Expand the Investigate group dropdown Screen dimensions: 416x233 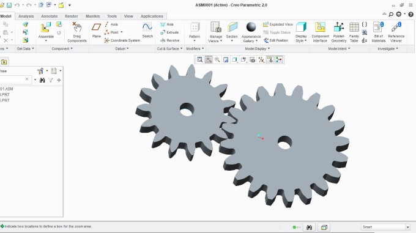pos(388,49)
